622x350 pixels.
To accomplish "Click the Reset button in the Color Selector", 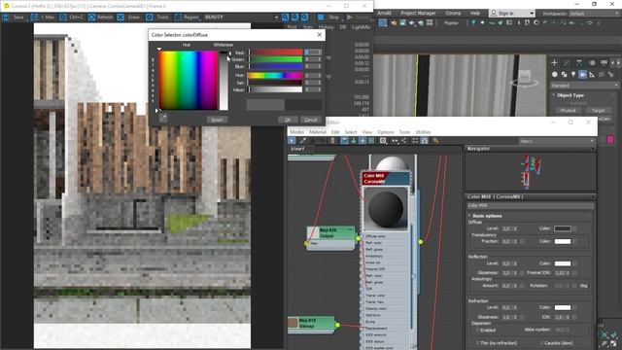I will [x=217, y=120].
